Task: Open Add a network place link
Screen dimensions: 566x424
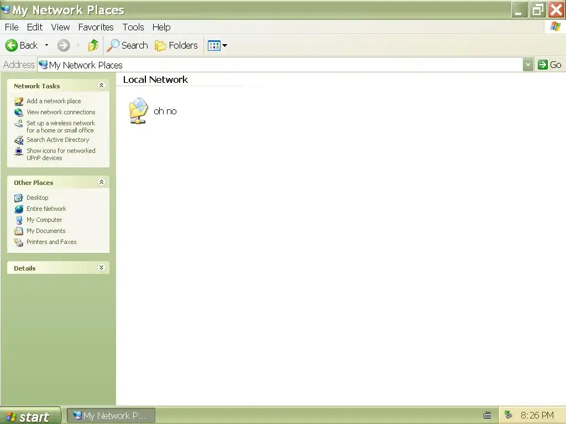Action: pyautogui.click(x=54, y=102)
